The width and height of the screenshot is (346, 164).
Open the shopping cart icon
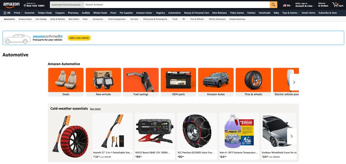338,5
